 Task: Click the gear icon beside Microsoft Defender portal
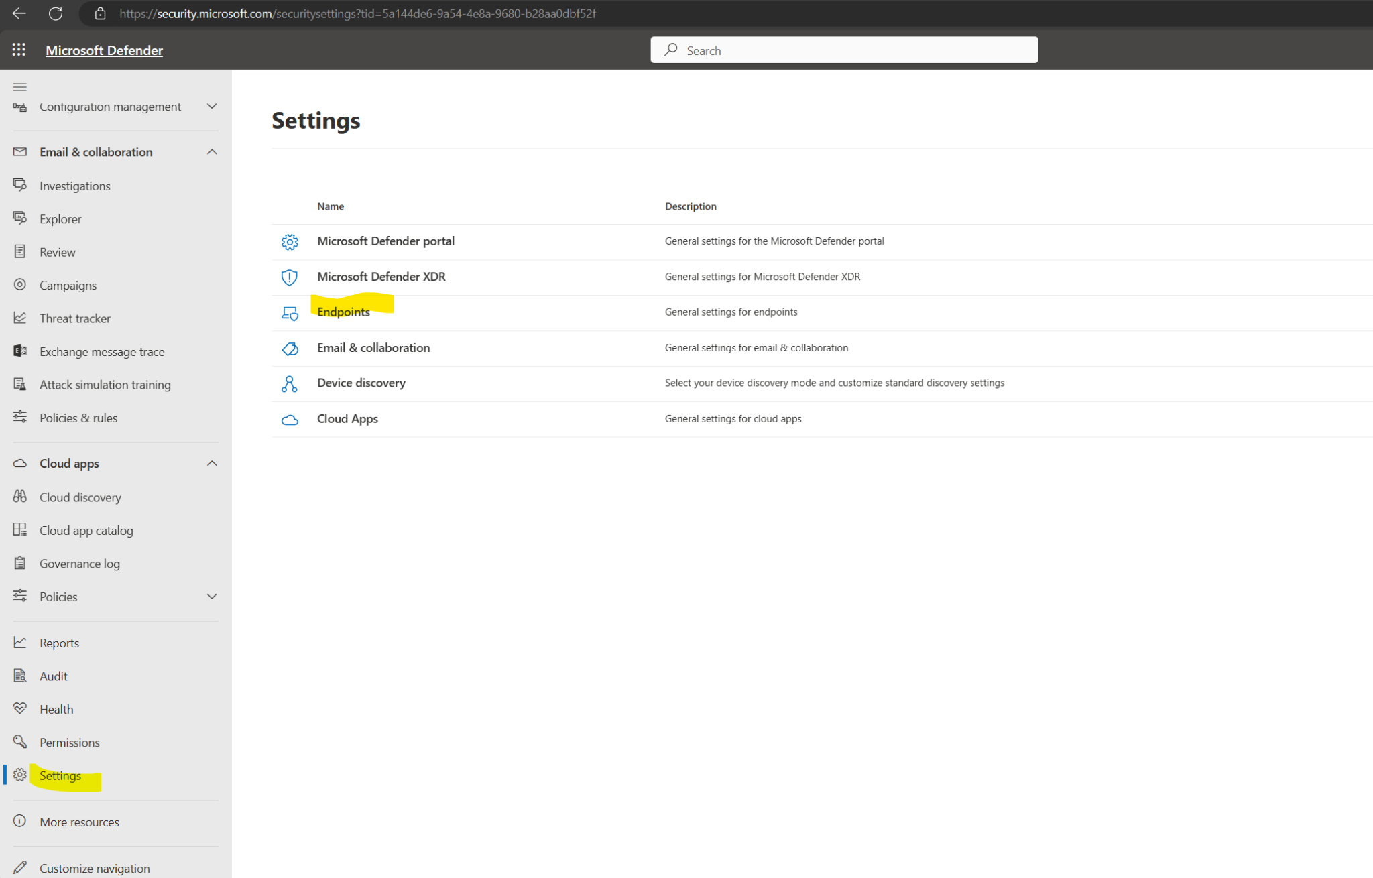pyautogui.click(x=290, y=242)
